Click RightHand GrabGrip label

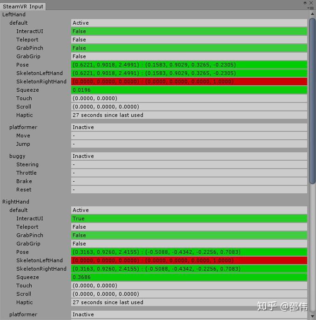[28, 244]
